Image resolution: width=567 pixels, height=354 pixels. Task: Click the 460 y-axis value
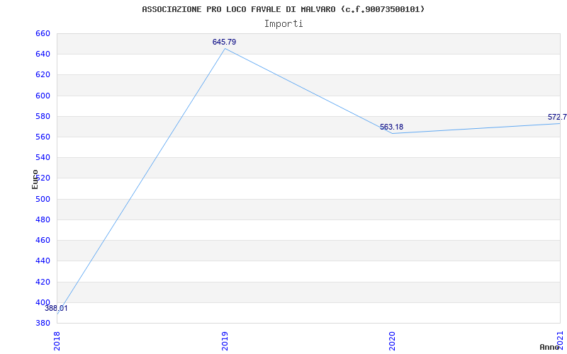click(x=43, y=240)
